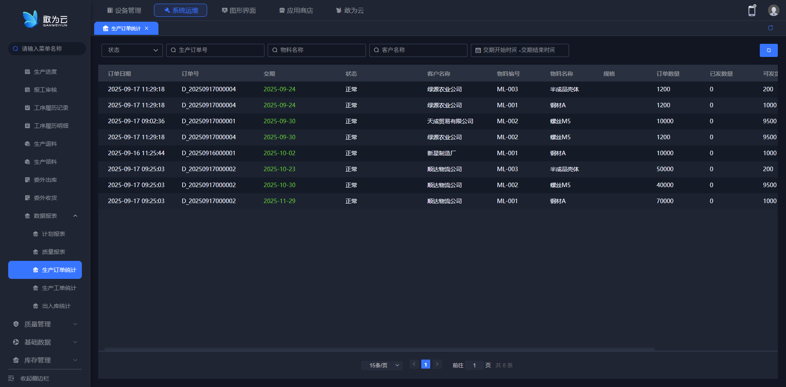
Task: Open 生产工单统计 in the sidebar
Action: point(59,288)
